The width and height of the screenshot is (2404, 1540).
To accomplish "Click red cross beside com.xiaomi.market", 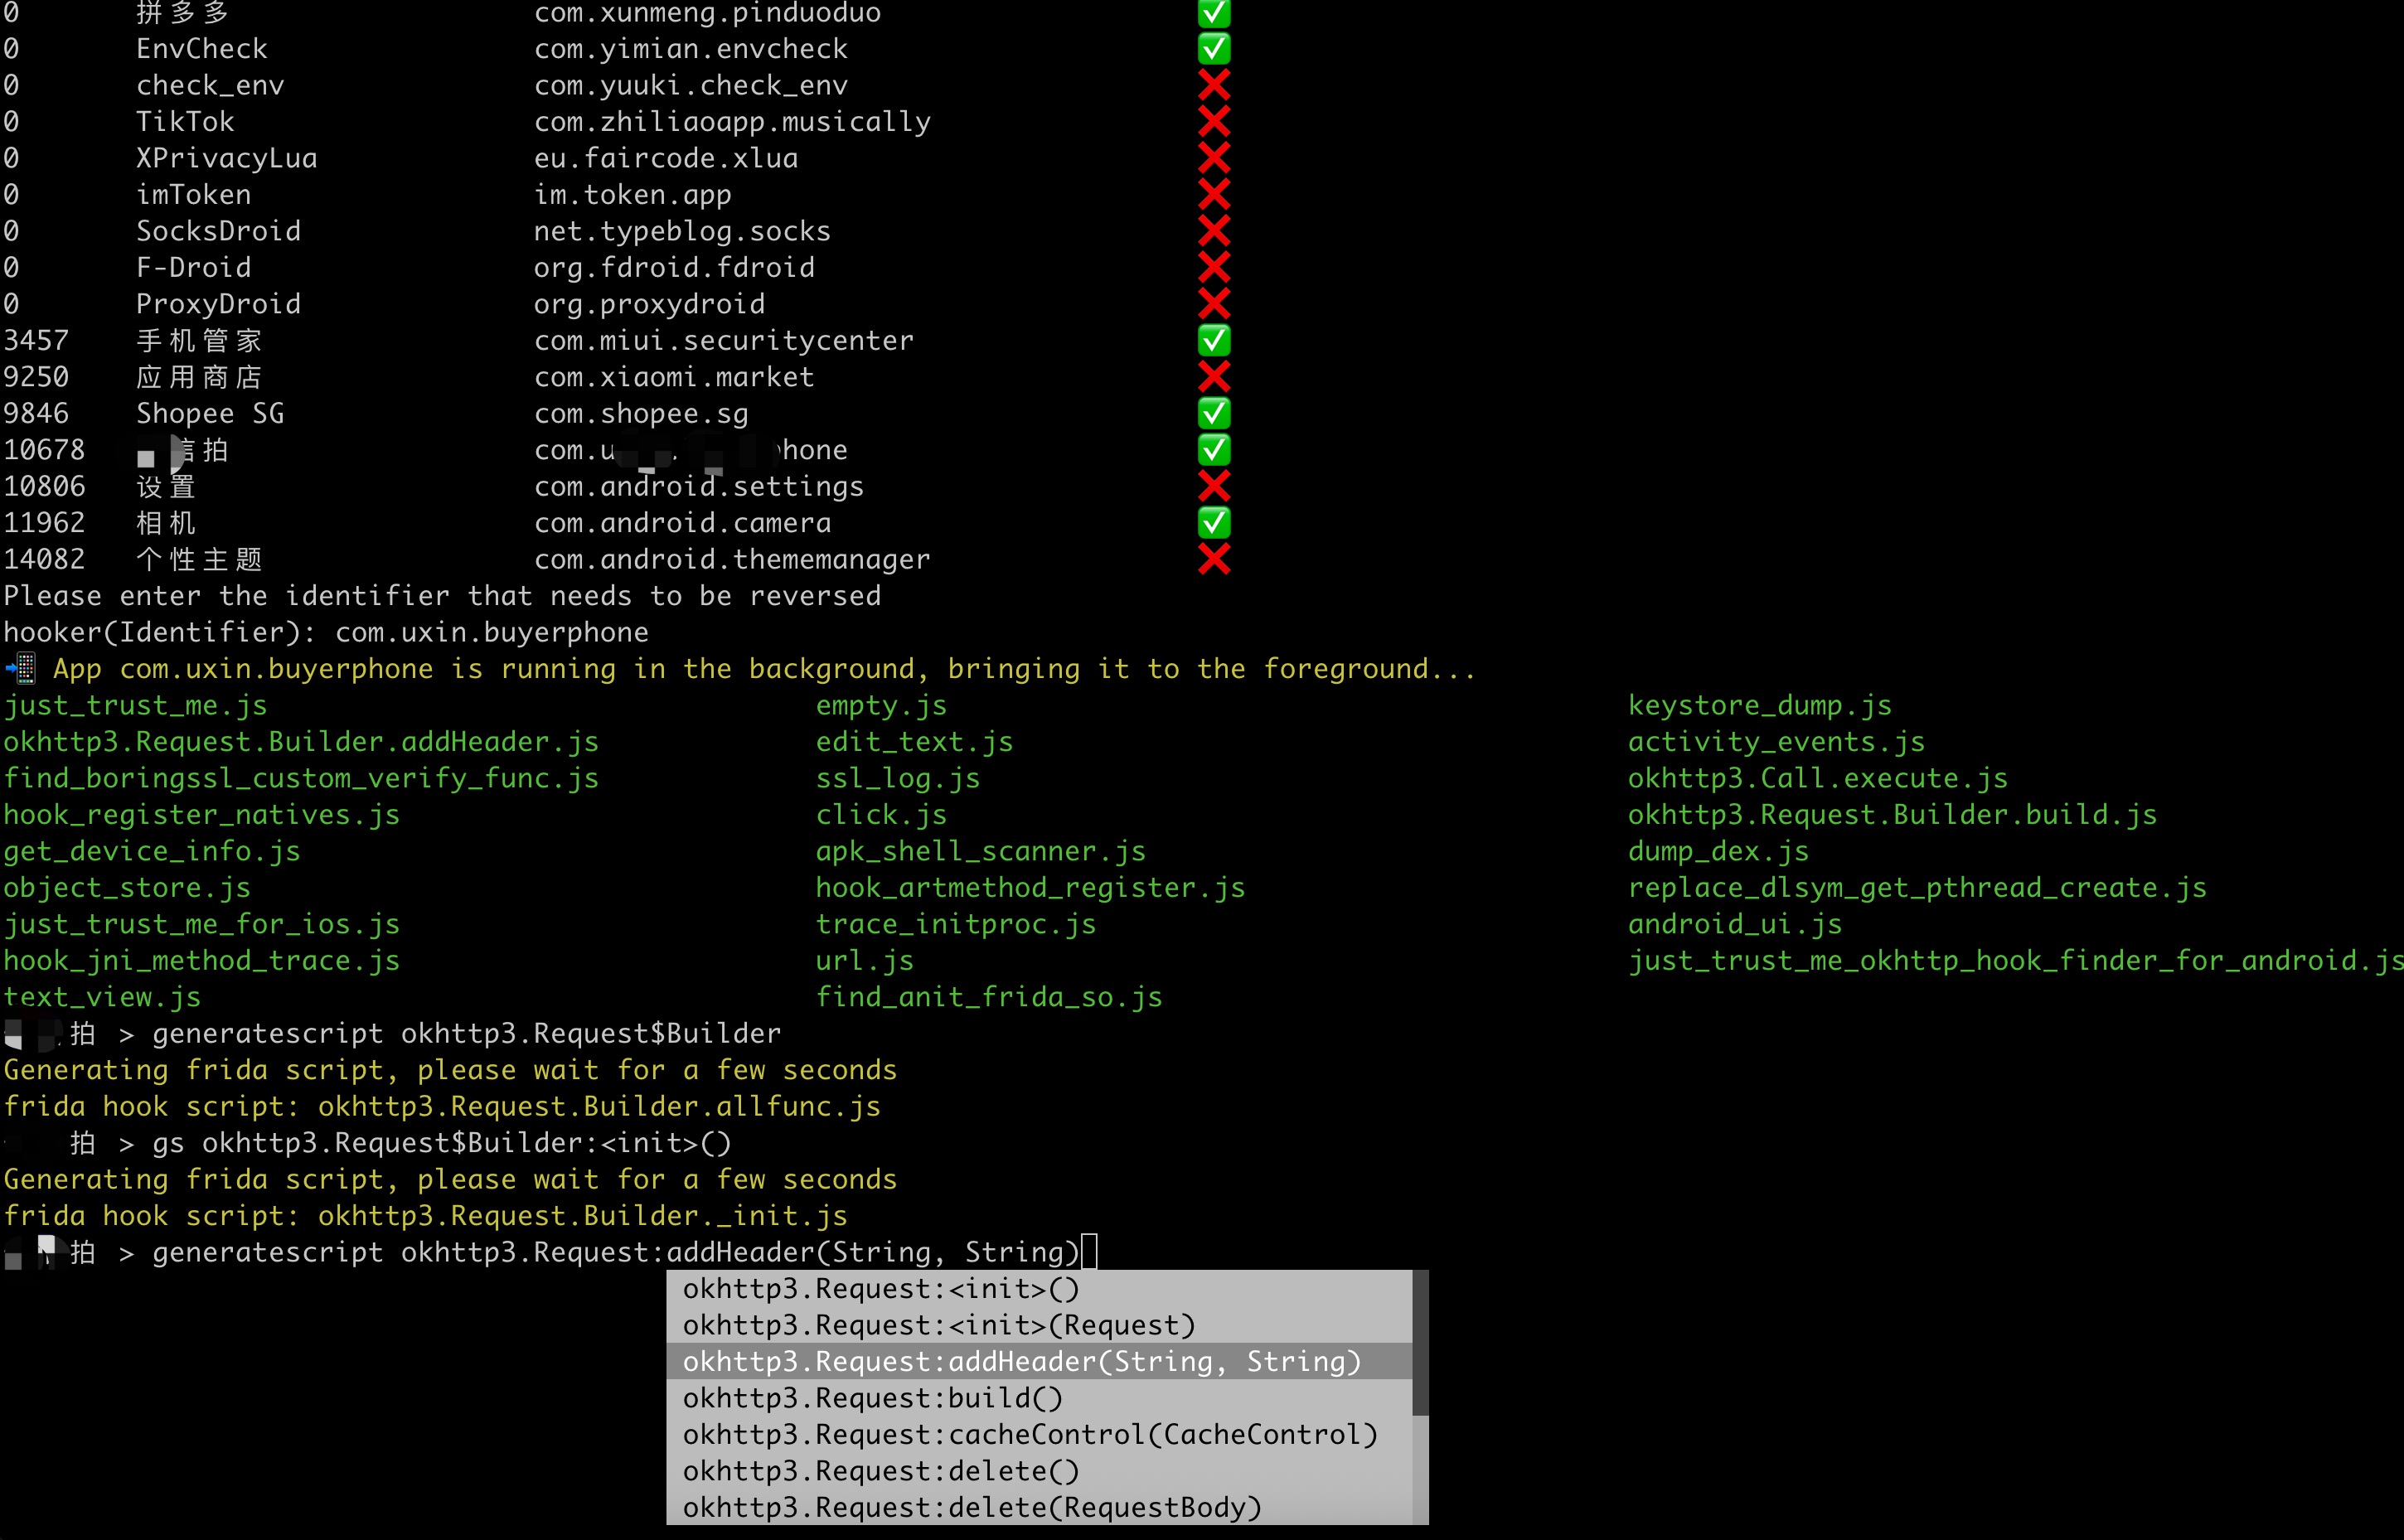I will (x=1213, y=377).
